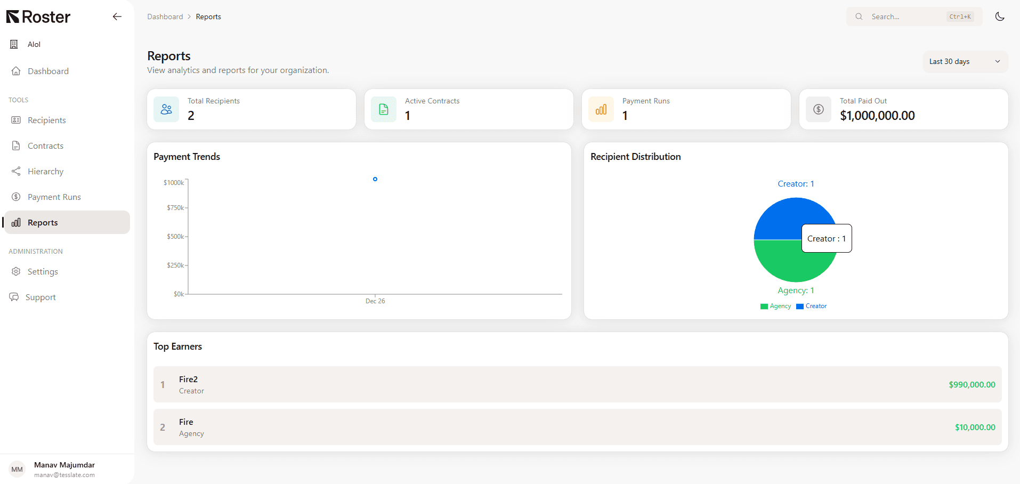Open the Last 30 days dropdown

[x=965, y=61]
